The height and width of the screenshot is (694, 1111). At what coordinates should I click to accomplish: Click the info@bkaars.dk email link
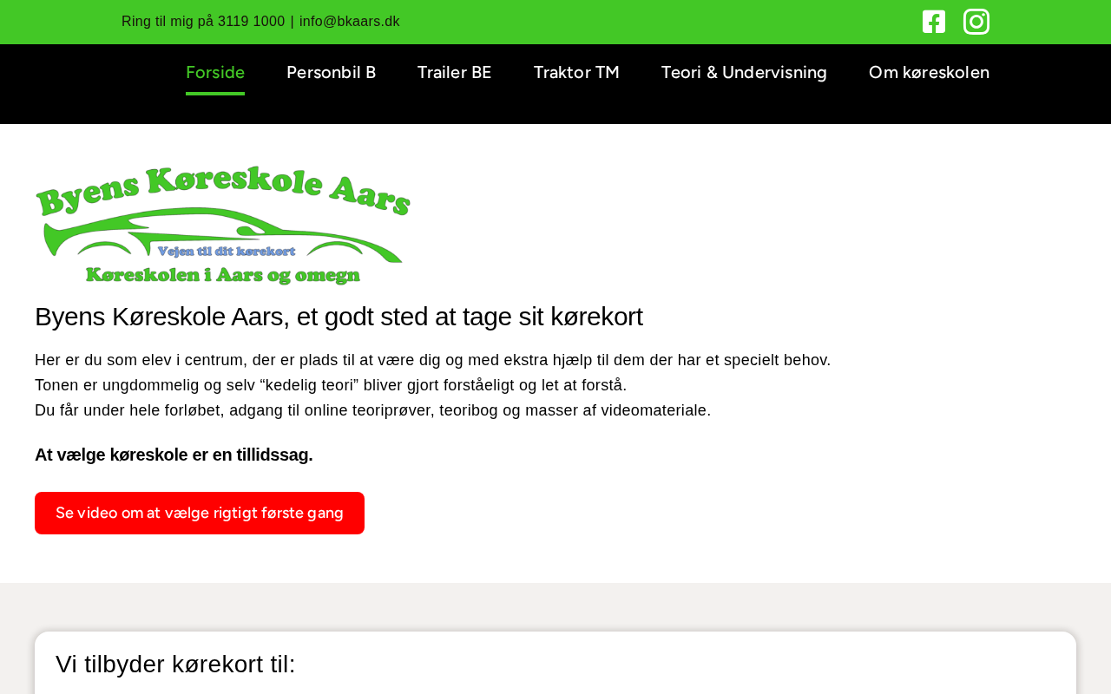350,22
